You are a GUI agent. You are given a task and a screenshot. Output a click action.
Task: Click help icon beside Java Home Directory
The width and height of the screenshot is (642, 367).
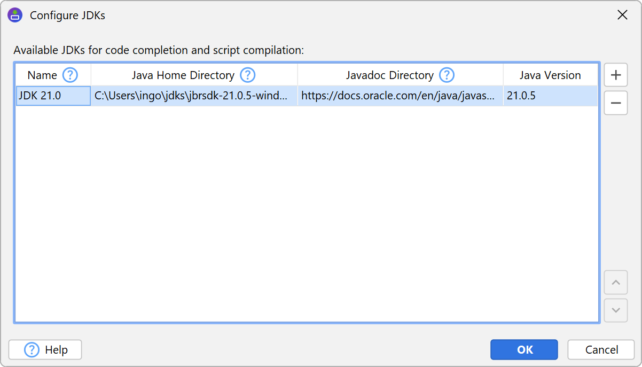(x=247, y=75)
